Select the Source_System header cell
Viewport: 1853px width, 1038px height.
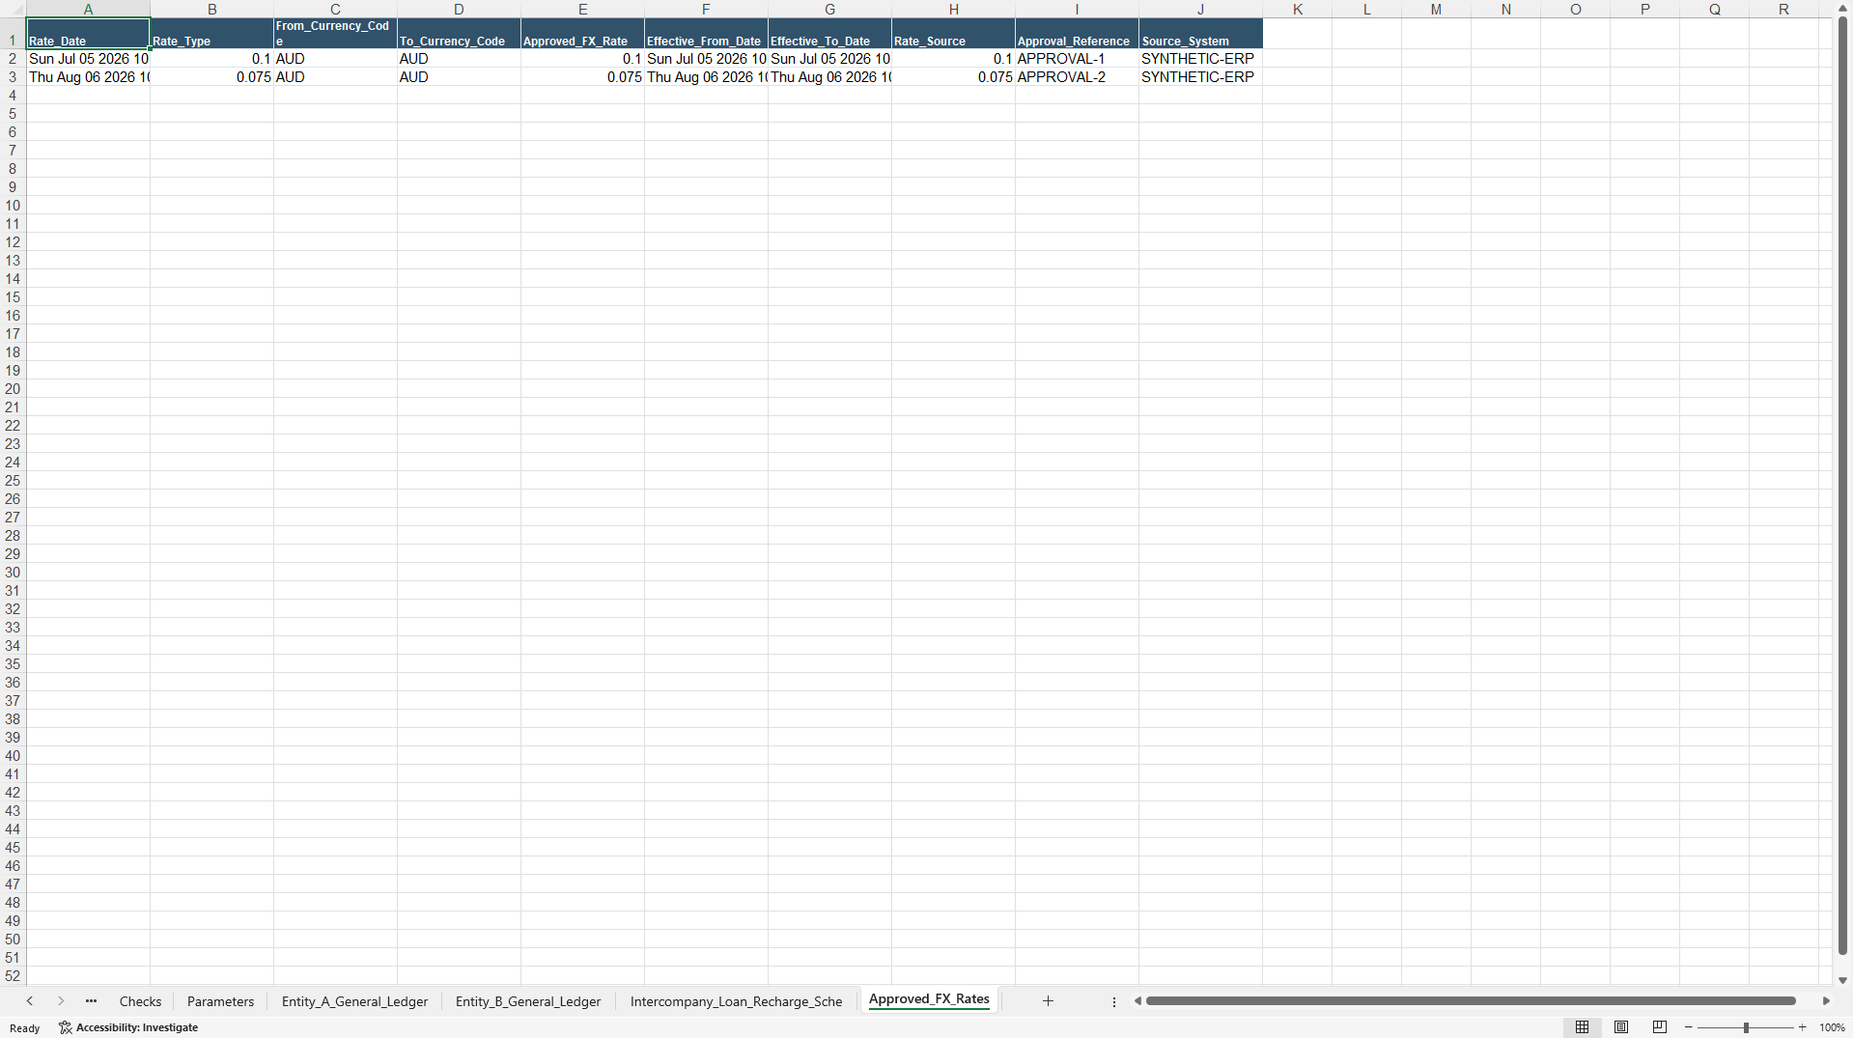tap(1200, 34)
